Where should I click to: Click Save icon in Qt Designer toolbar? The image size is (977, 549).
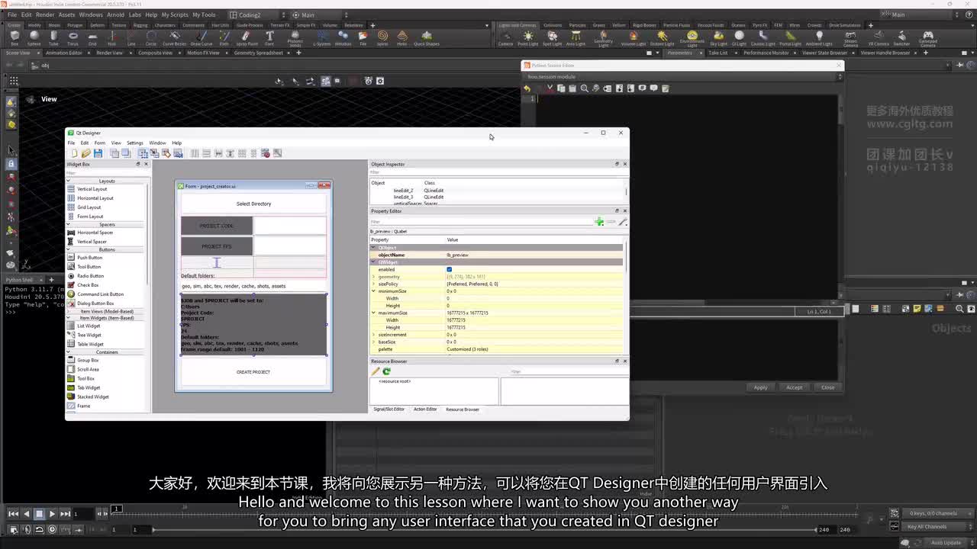[x=98, y=153]
